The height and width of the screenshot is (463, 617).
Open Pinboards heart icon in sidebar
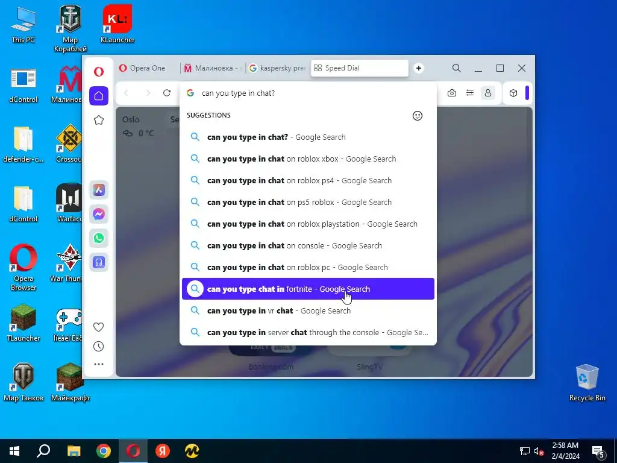[x=99, y=327]
